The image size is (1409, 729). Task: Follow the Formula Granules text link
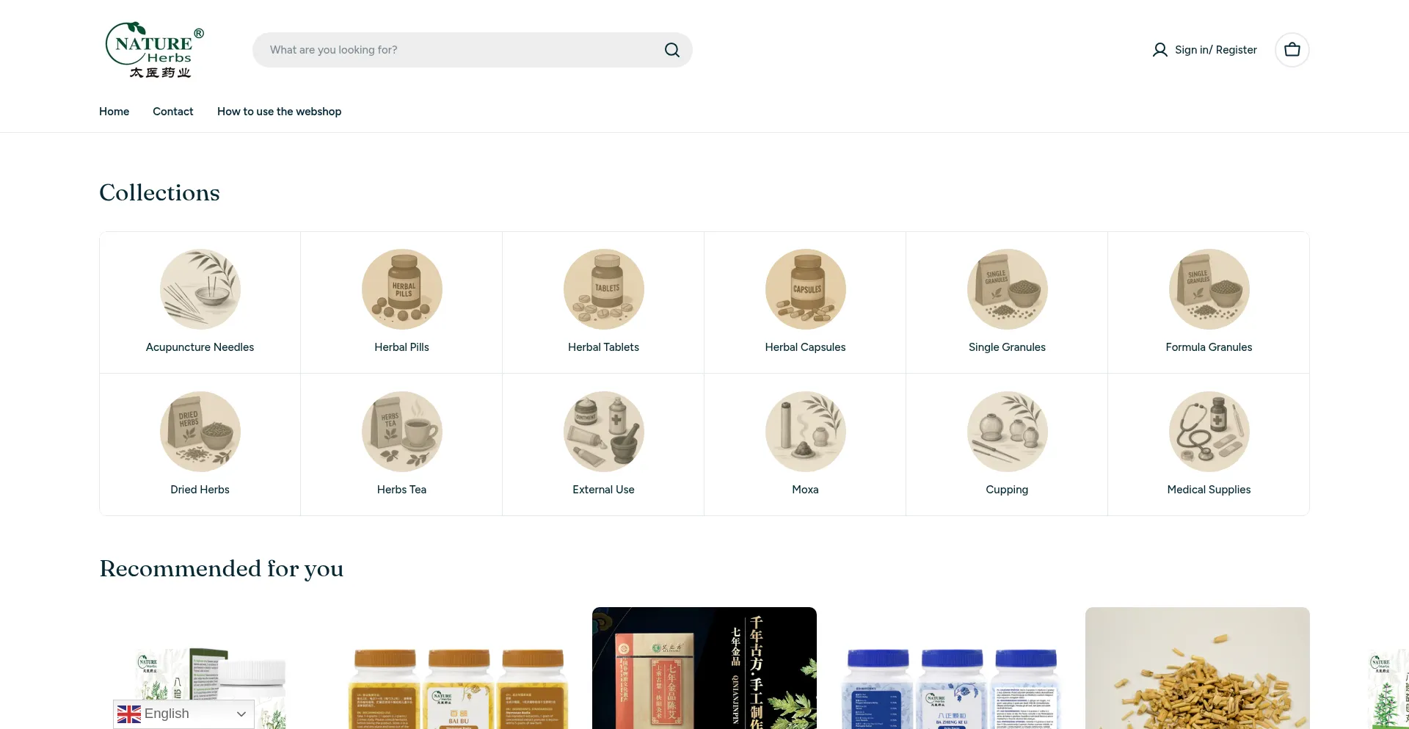point(1209,347)
